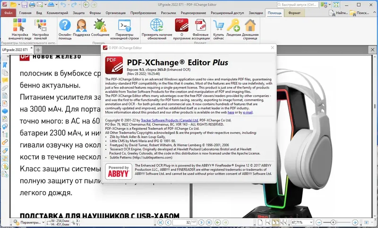Click the Купить сейчас cart icon

coord(218,29)
